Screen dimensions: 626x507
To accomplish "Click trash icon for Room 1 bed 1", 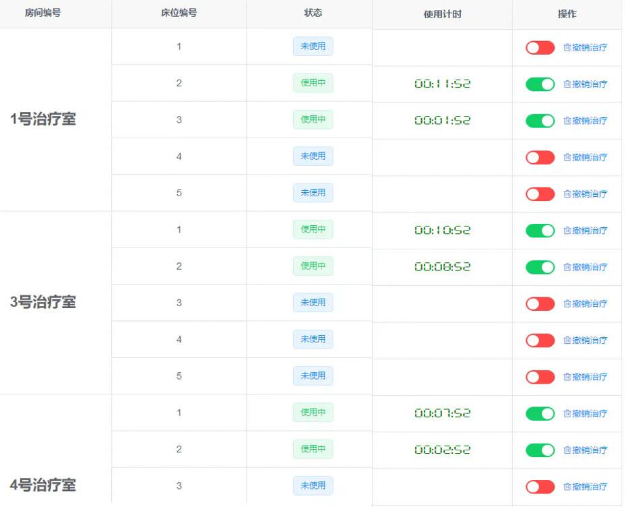I will click(x=567, y=48).
